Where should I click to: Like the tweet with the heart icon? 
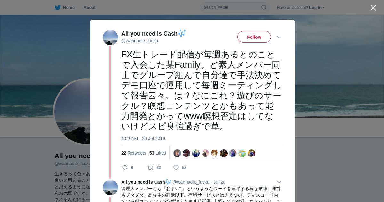pos(176,168)
